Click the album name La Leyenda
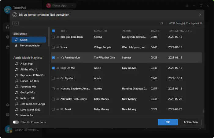Image resolution: width=214 pixels, height=138 pixels. 134,37
